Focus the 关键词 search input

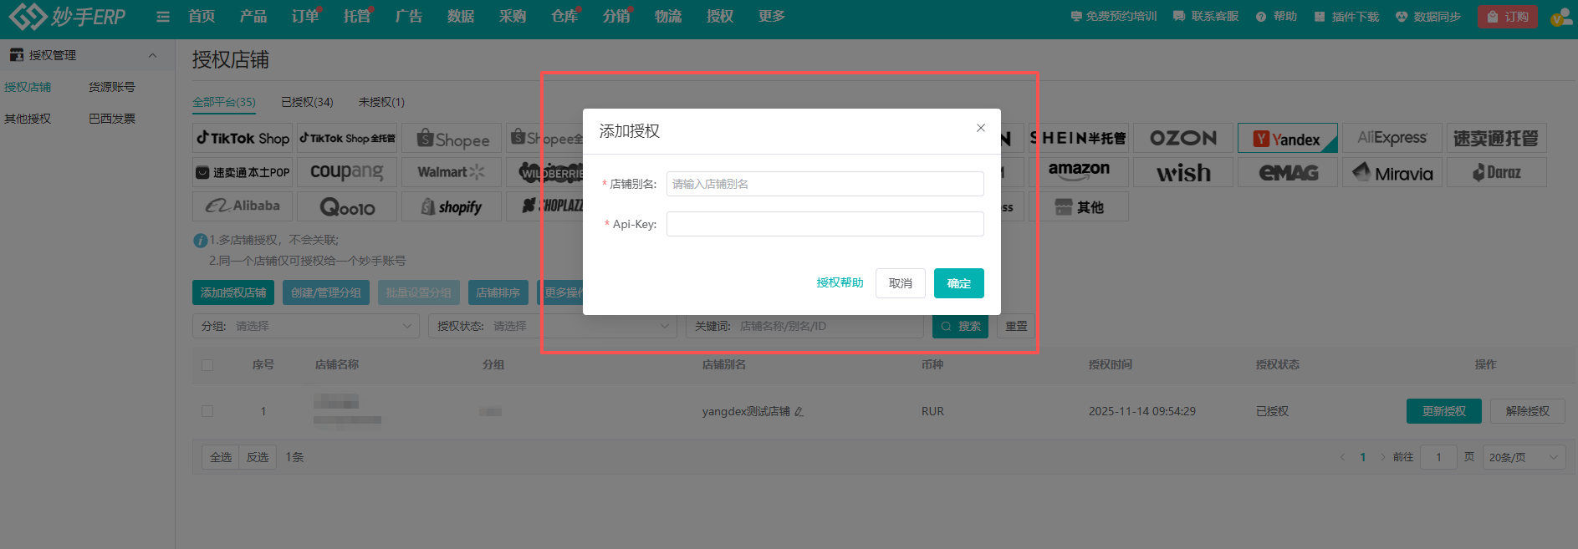804,326
